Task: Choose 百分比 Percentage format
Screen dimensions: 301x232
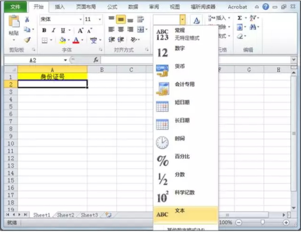Action: tap(185, 160)
